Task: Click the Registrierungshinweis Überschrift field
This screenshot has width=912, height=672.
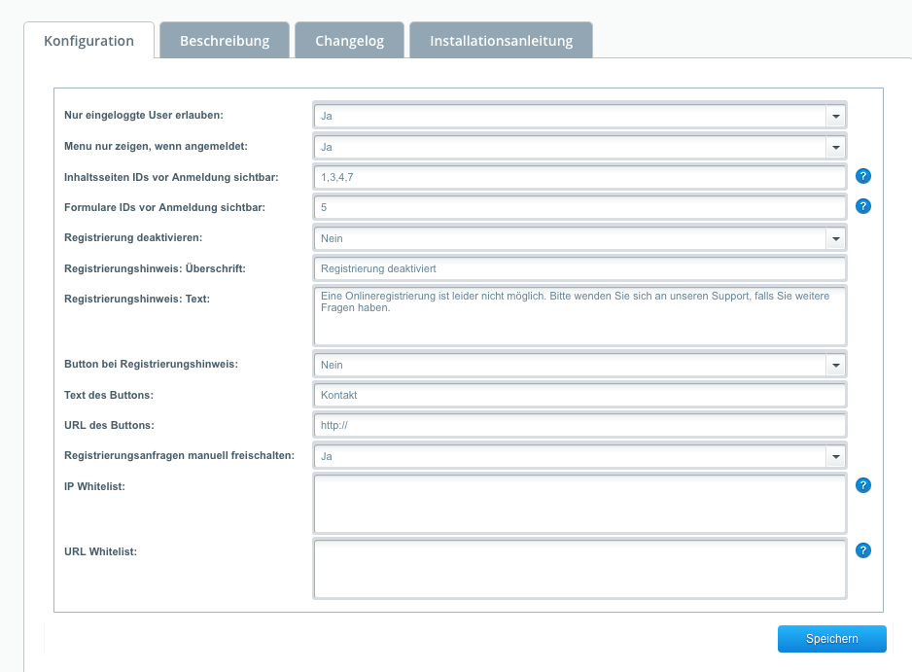Action: coord(579,268)
